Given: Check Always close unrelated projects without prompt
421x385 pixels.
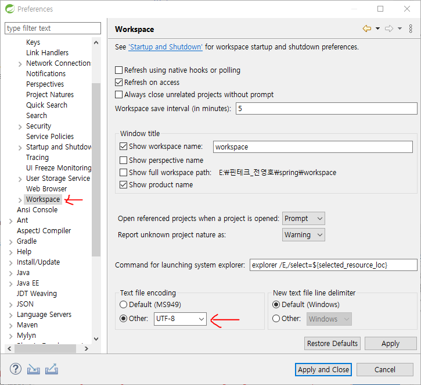Looking at the screenshot, I should (118, 95).
